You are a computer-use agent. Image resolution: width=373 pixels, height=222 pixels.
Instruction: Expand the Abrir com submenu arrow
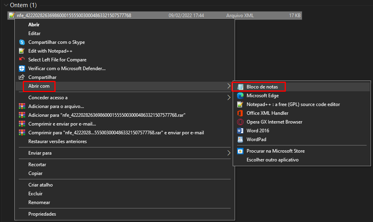click(x=229, y=86)
